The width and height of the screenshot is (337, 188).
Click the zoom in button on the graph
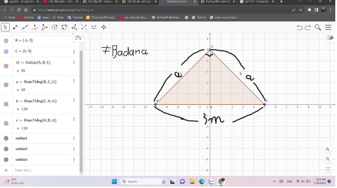(328, 149)
